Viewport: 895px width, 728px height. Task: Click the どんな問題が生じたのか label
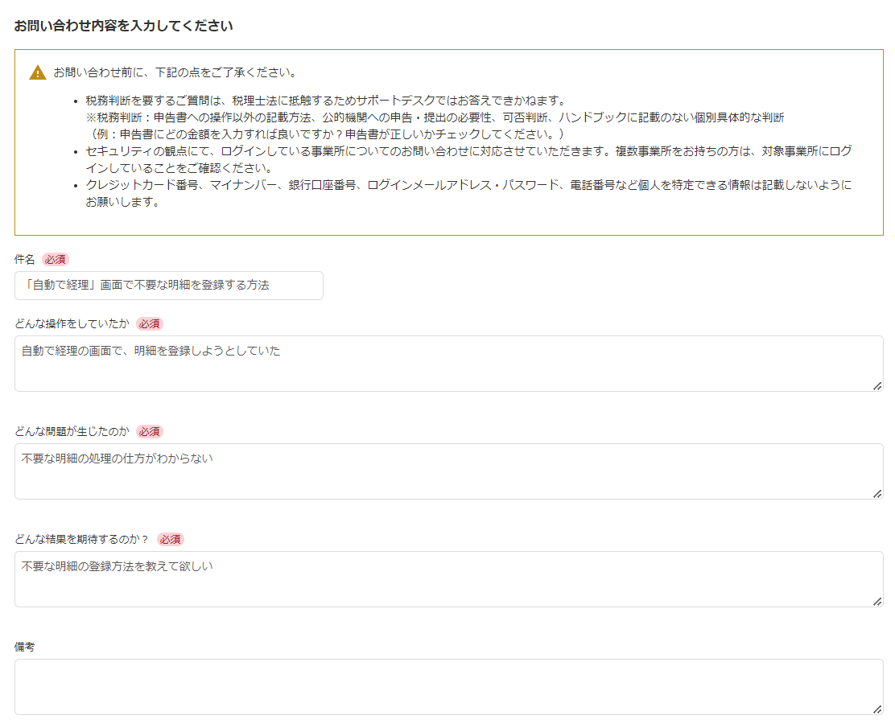point(72,431)
